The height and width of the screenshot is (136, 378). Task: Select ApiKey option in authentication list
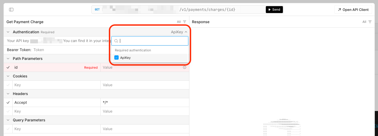(126, 58)
